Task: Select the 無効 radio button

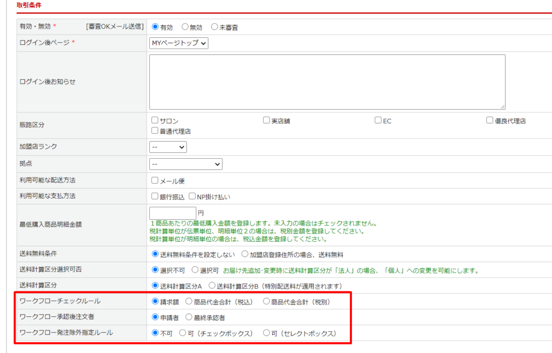Action: (x=185, y=27)
